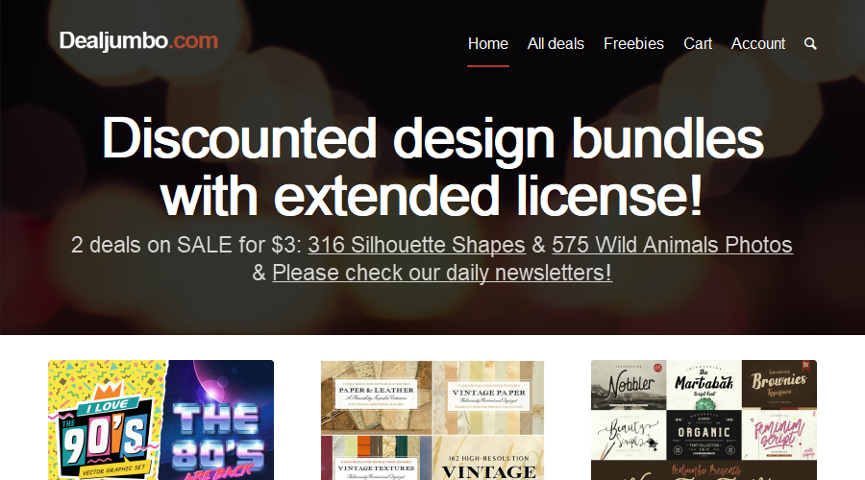This screenshot has width=865, height=480.
Task: Click the Dealjumbo.com logo
Action: [x=138, y=40]
